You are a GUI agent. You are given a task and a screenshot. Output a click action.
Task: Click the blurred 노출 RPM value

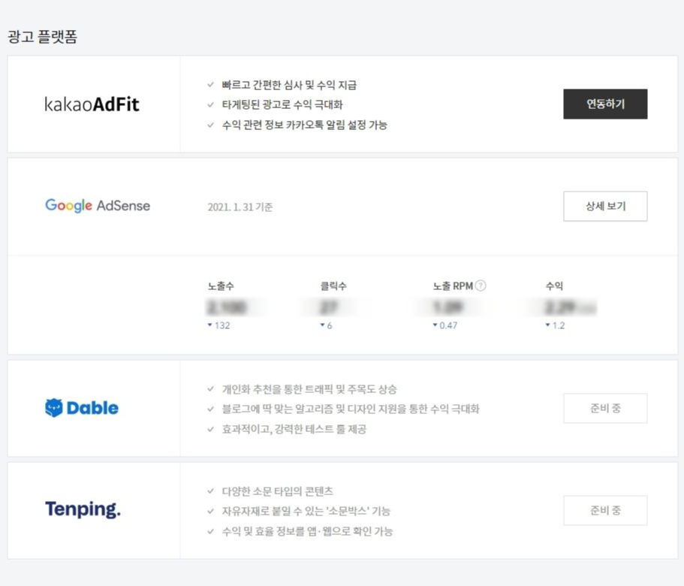447,307
